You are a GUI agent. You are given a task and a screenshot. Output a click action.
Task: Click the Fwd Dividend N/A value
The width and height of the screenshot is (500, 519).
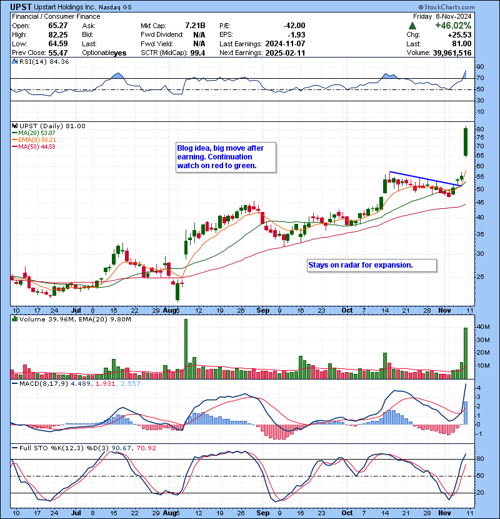click(199, 35)
